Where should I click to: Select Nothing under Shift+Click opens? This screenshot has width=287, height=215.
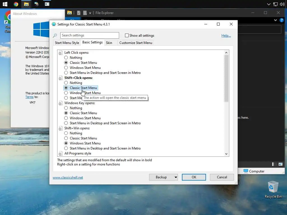pyautogui.click(x=66, y=83)
